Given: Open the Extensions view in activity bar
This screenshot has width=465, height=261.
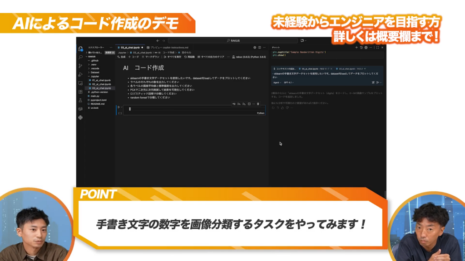Looking at the screenshot, I should click(x=80, y=92).
